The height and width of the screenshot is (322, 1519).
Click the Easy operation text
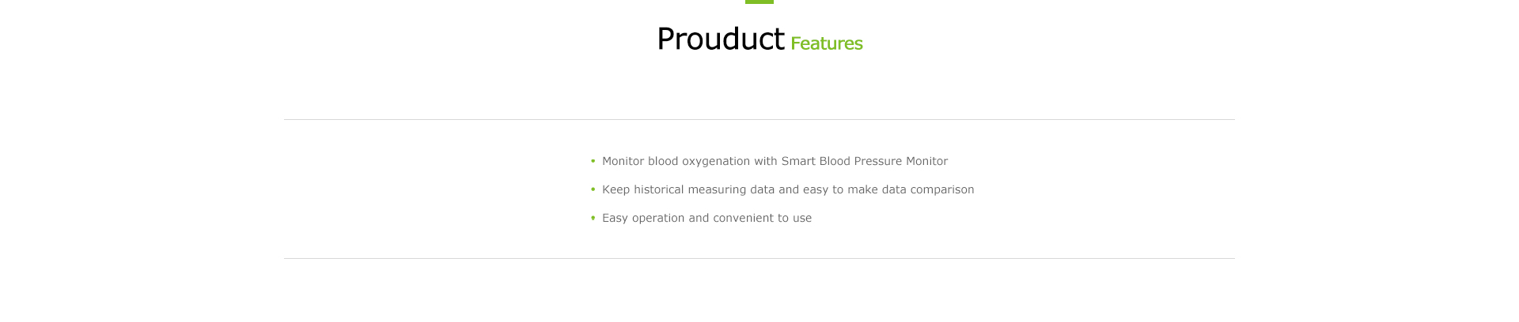[x=643, y=219]
